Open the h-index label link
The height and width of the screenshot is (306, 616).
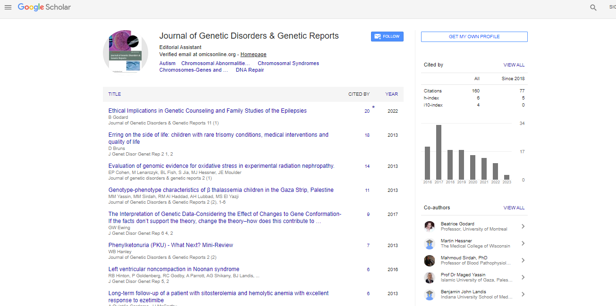coord(431,98)
